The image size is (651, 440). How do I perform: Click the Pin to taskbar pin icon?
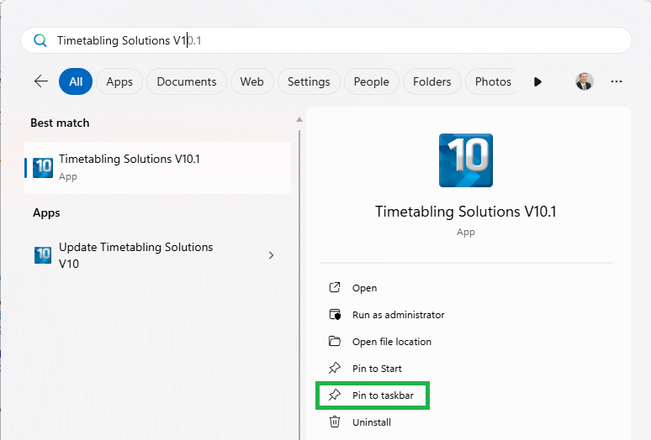(x=335, y=395)
